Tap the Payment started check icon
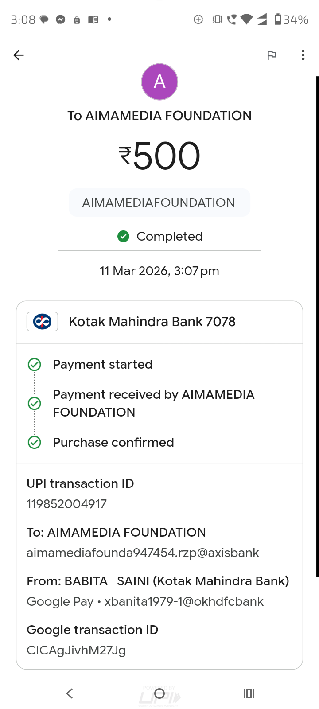This screenshot has height=709, width=319. click(x=35, y=365)
